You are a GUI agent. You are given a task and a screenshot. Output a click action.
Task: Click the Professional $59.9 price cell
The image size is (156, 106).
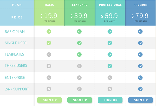(110, 17)
